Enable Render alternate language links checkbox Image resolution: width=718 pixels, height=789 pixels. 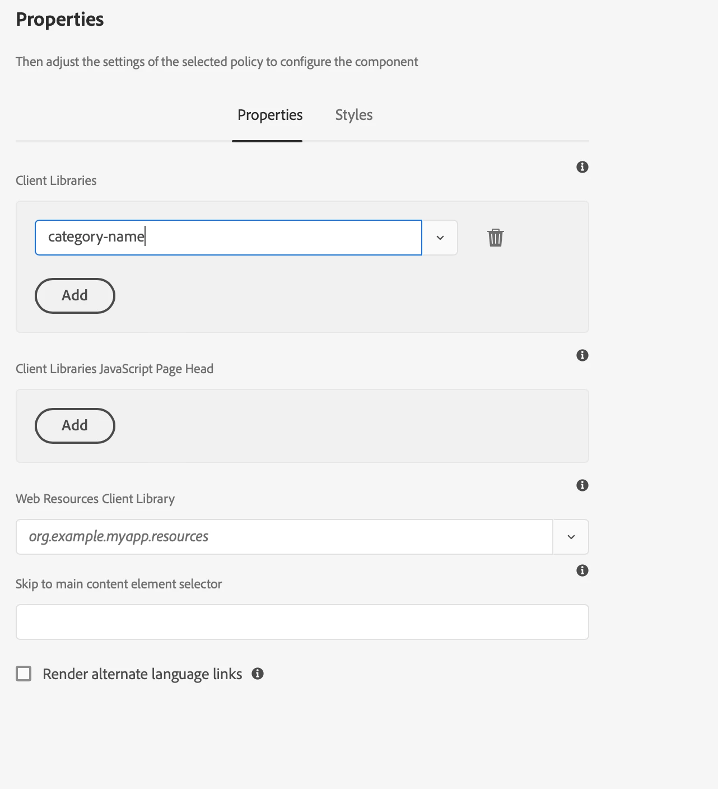(x=24, y=674)
